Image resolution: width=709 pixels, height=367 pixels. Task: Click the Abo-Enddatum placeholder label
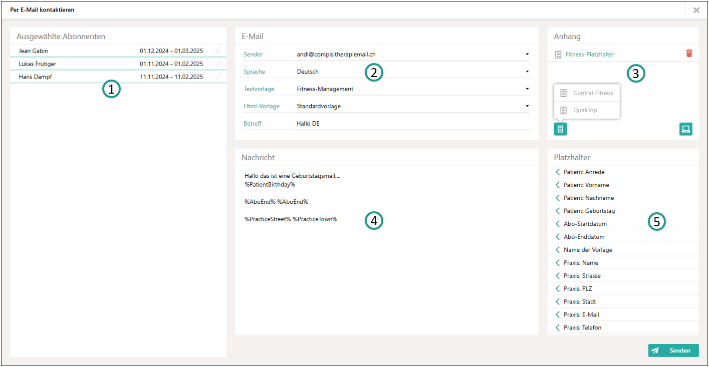pyautogui.click(x=584, y=237)
